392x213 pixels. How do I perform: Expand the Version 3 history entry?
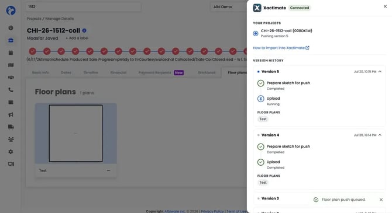(x=270, y=198)
